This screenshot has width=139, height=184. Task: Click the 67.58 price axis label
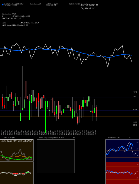coord(135,110)
